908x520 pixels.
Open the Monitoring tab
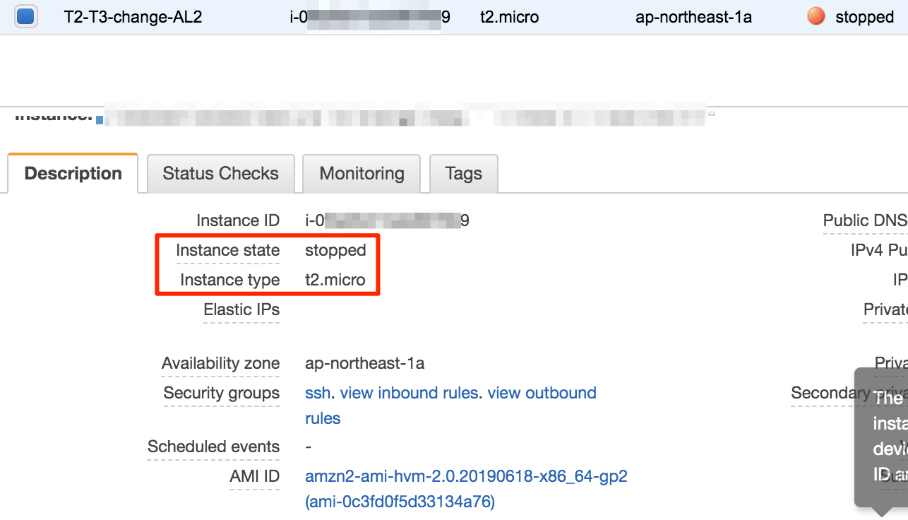point(362,173)
